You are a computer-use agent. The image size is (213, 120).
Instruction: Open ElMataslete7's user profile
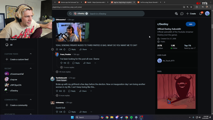61,20
